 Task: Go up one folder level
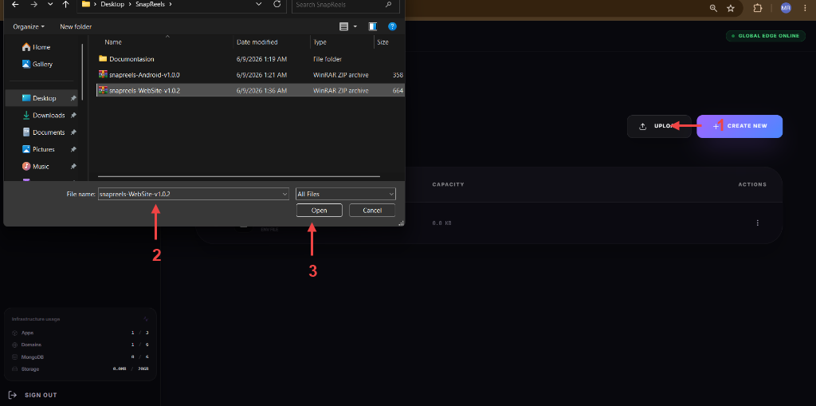65,5
